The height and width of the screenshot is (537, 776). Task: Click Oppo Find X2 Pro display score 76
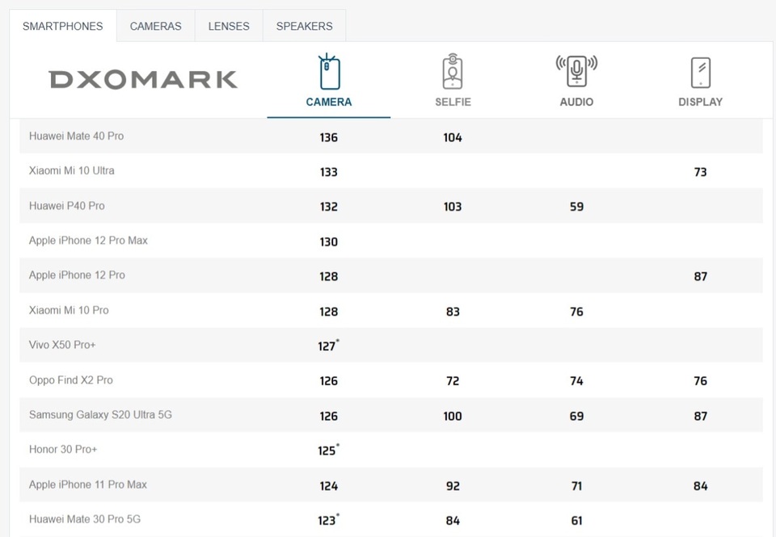(700, 381)
